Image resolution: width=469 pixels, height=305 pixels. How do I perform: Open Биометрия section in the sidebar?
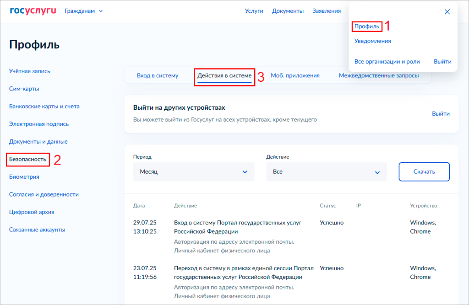tap(24, 177)
